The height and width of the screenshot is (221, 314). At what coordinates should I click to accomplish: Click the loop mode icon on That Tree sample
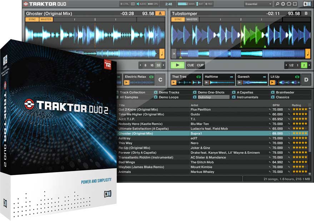199,77
